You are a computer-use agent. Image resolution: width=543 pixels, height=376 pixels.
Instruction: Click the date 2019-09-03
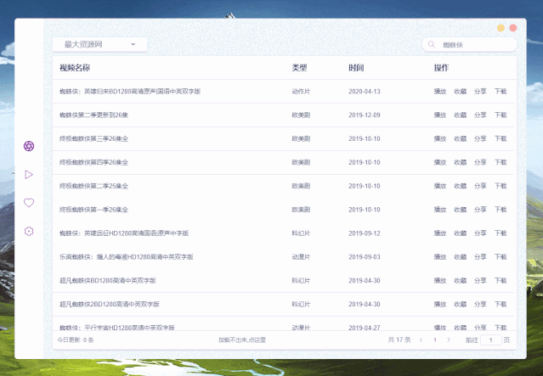[365, 257]
